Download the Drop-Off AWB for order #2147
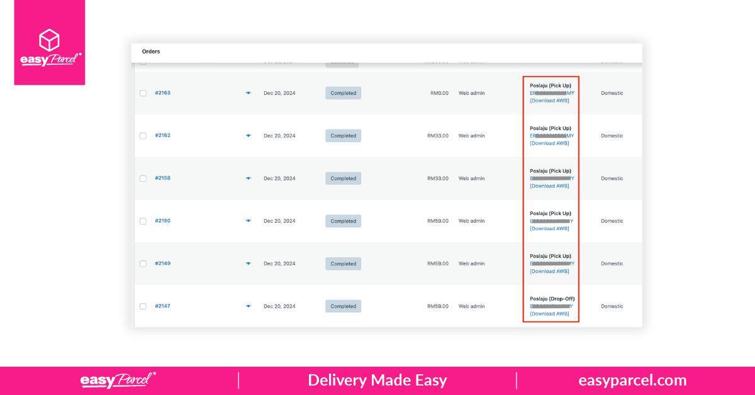The image size is (755, 395). tap(549, 314)
